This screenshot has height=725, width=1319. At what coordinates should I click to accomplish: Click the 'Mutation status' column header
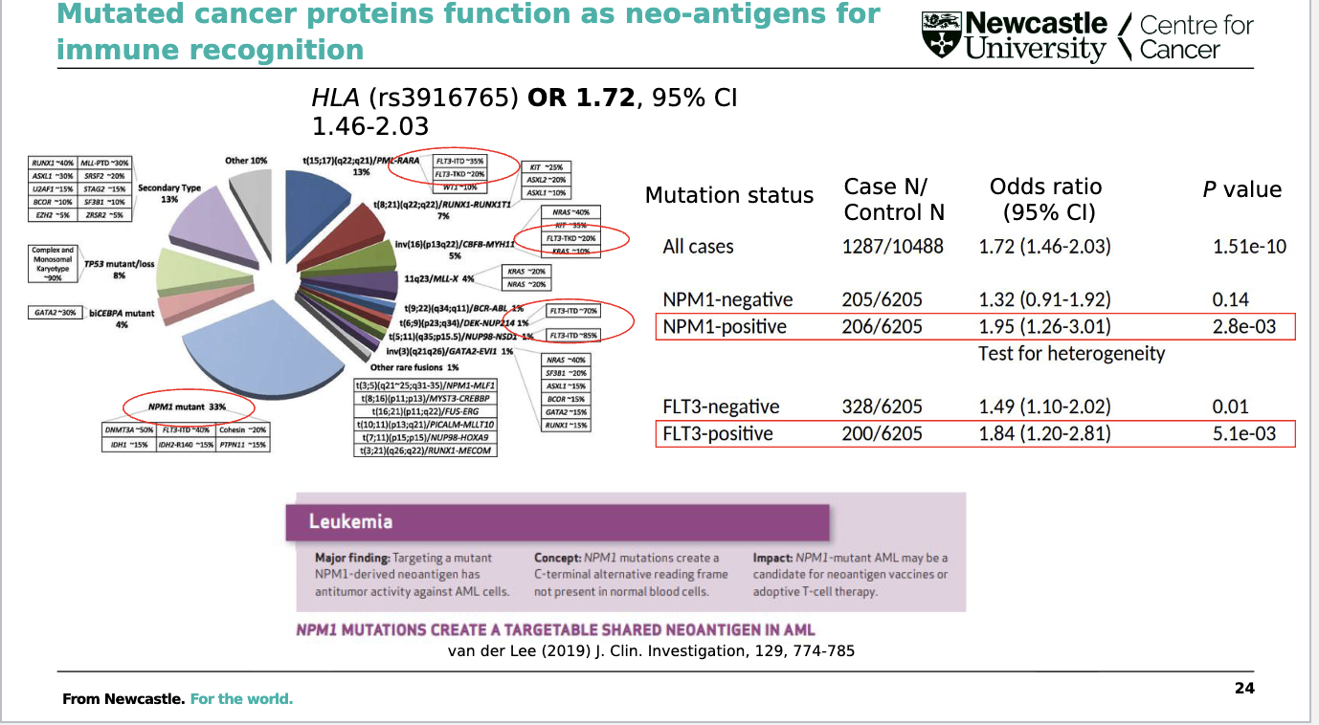(729, 196)
